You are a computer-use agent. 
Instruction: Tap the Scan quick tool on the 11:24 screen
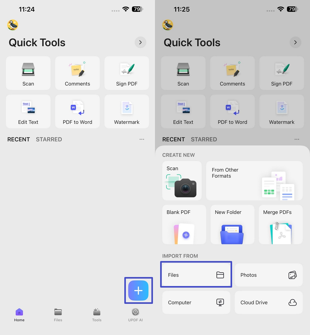28,73
